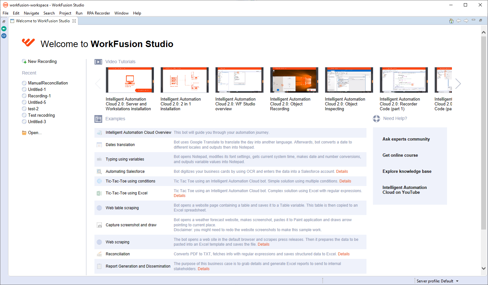
Task: Click the folder icon beside Open...
Action: click(24, 133)
